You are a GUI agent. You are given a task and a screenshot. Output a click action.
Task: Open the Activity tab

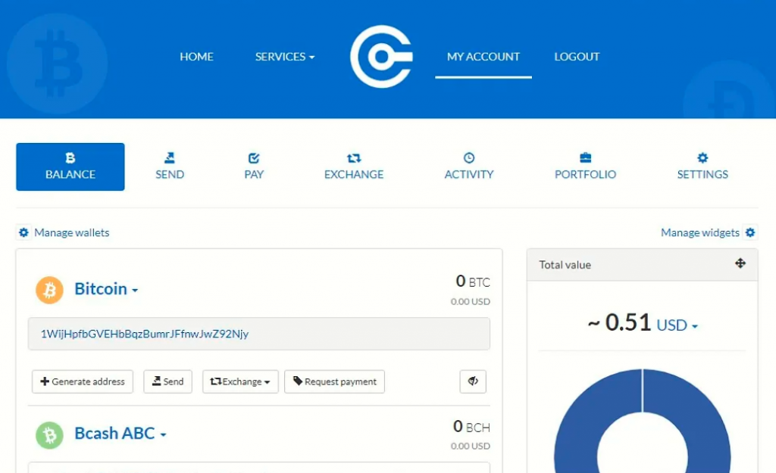point(469,166)
